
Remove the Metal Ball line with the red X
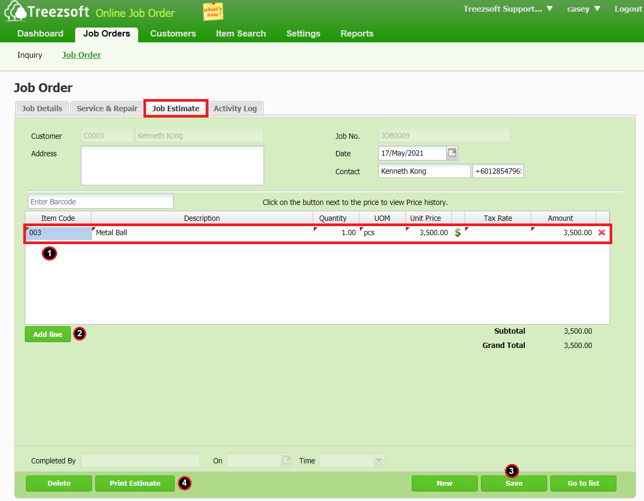(x=602, y=232)
